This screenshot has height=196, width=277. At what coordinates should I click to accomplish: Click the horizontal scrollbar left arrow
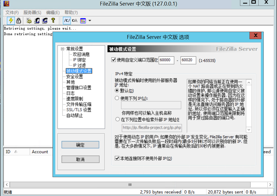tap(7, 185)
